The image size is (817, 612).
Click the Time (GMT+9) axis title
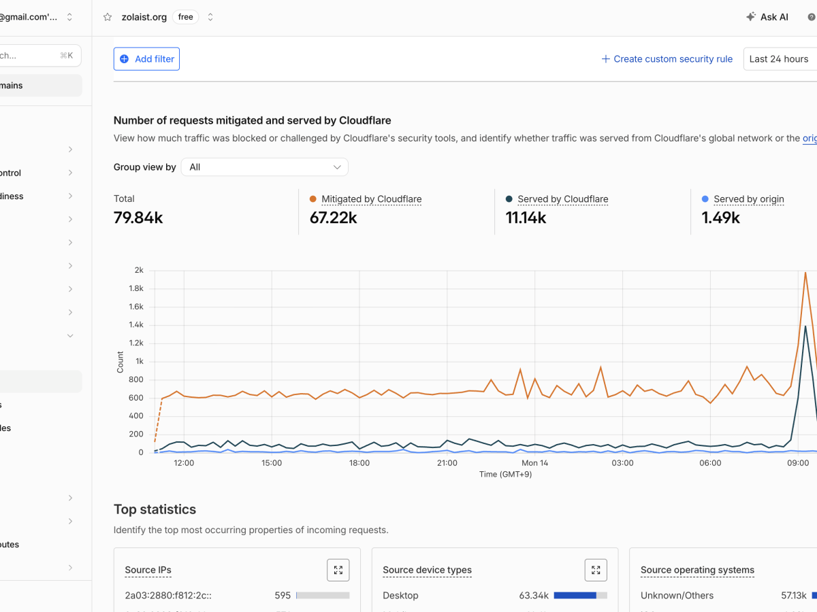[x=505, y=474]
